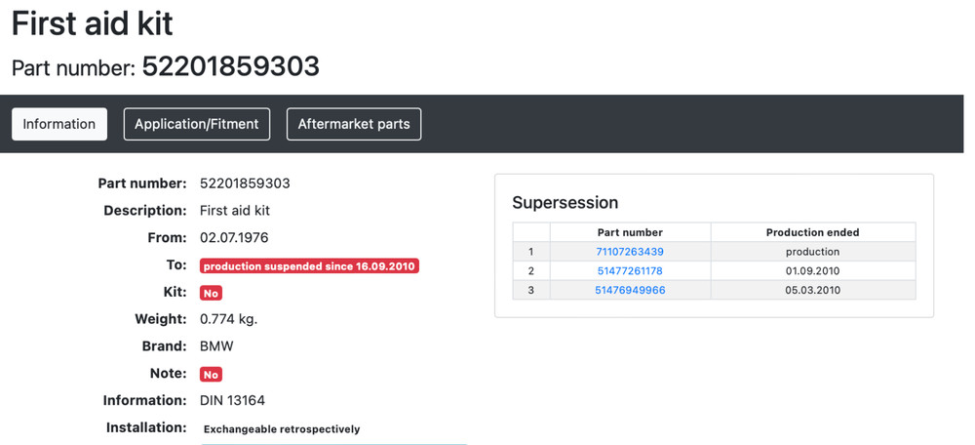This screenshot has height=445, width=975.
Task: Show the Aftermarket parts tab
Action: (x=354, y=124)
